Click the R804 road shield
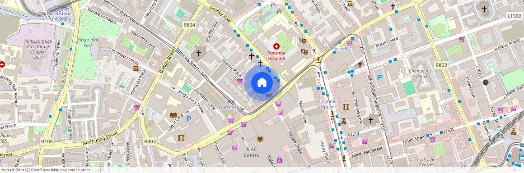The height and width of the screenshot is (173, 524). point(189,25)
